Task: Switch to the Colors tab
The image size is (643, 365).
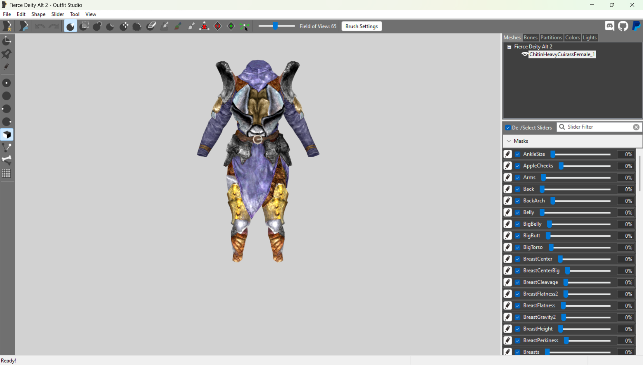Action: (572, 38)
